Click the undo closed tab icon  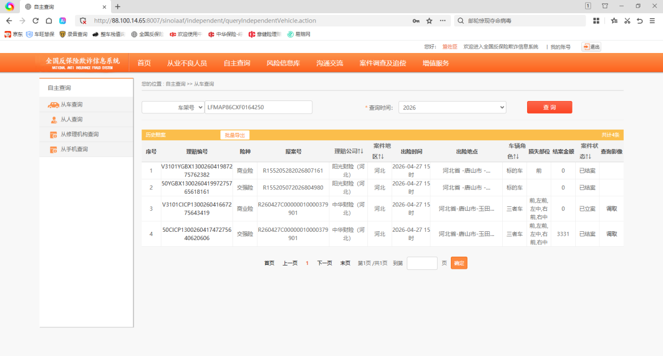click(x=640, y=21)
